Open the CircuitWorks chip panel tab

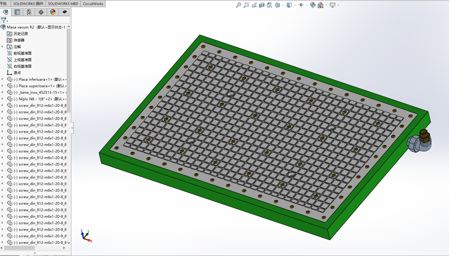point(64,12)
